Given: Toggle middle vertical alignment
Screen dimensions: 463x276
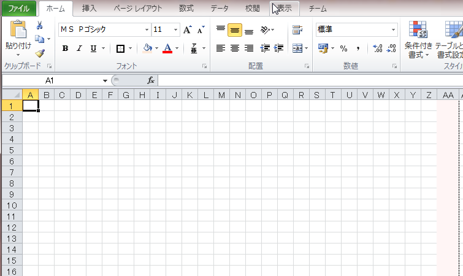Looking at the screenshot, I should tap(234, 29).
